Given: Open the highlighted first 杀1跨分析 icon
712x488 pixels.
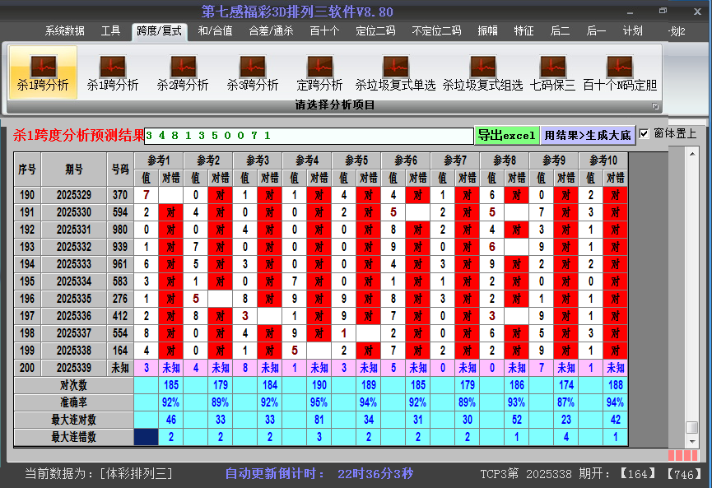Looking at the screenshot, I should click(43, 67).
